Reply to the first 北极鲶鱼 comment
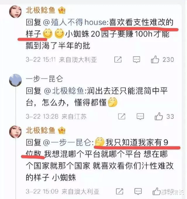Viewport: 187px width, 199px height. pyautogui.click(x=136, y=60)
